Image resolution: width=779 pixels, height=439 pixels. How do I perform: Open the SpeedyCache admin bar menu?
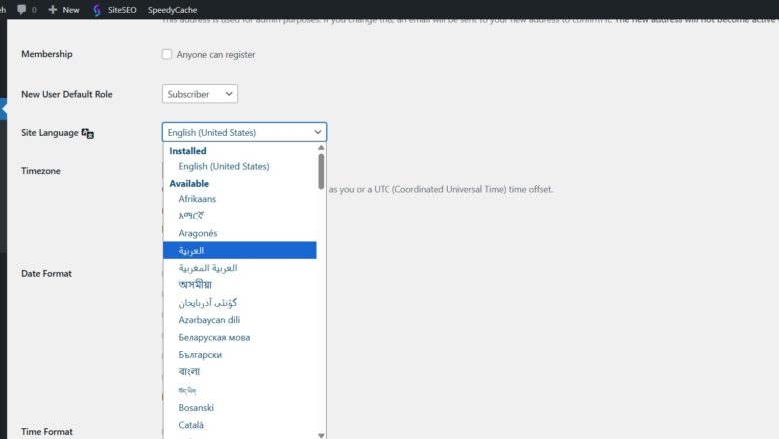tap(172, 10)
